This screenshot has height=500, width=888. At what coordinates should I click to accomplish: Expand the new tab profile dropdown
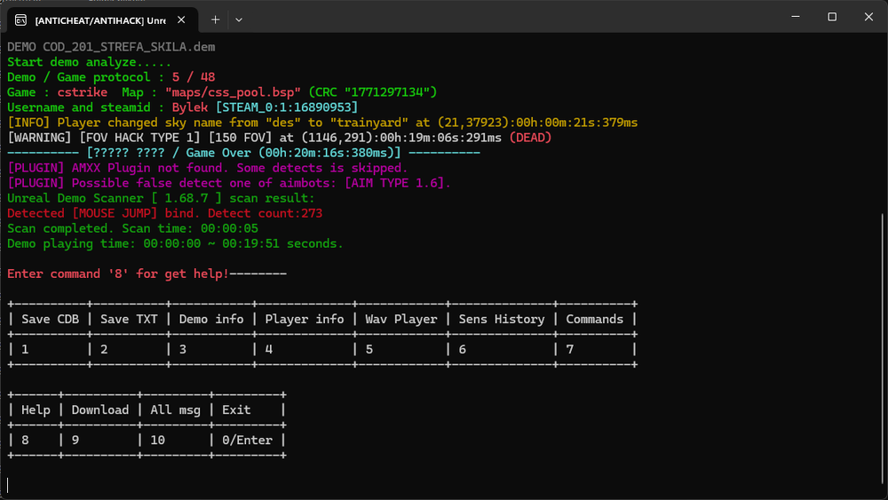tap(239, 20)
